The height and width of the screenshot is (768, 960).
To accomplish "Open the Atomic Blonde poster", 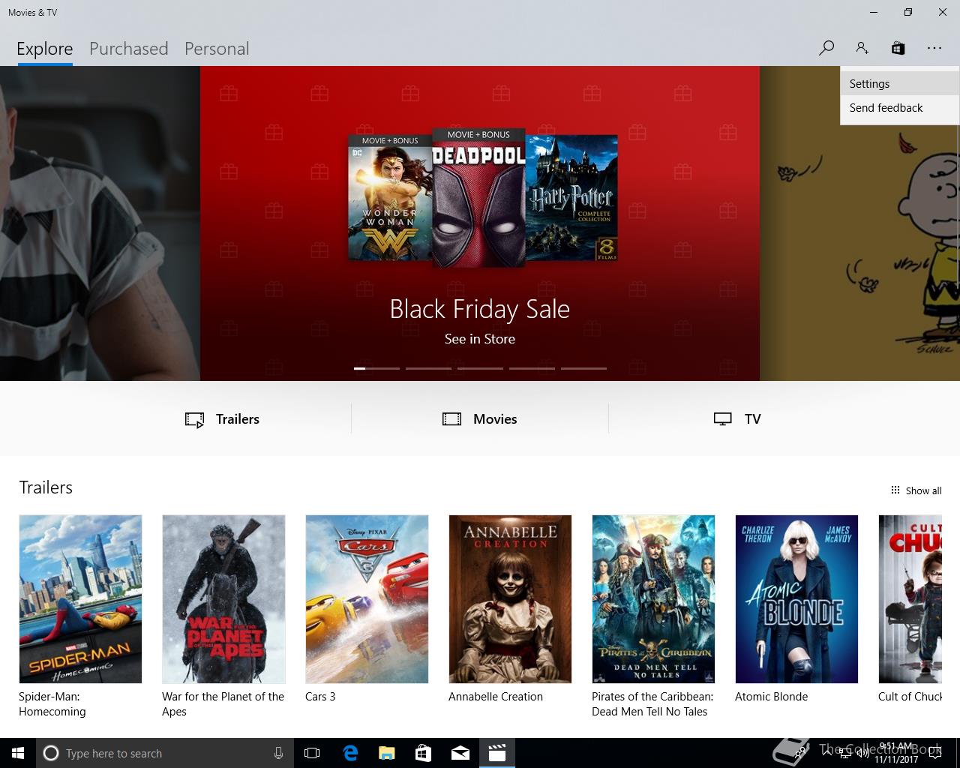I will pos(796,598).
